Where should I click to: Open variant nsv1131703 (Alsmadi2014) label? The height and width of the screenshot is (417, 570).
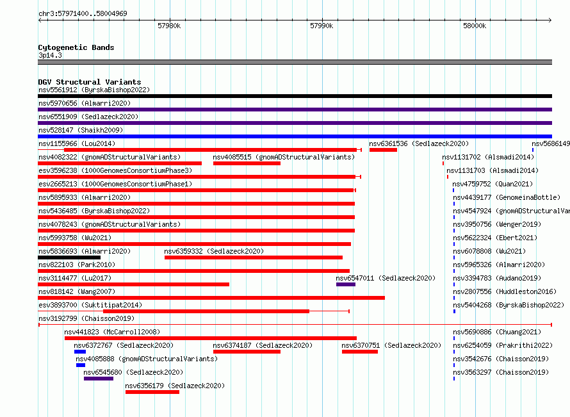click(x=493, y=170)
